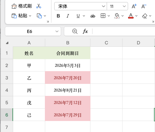Click the Name Box showing E6
155x132 pixels.
point(30,31)
